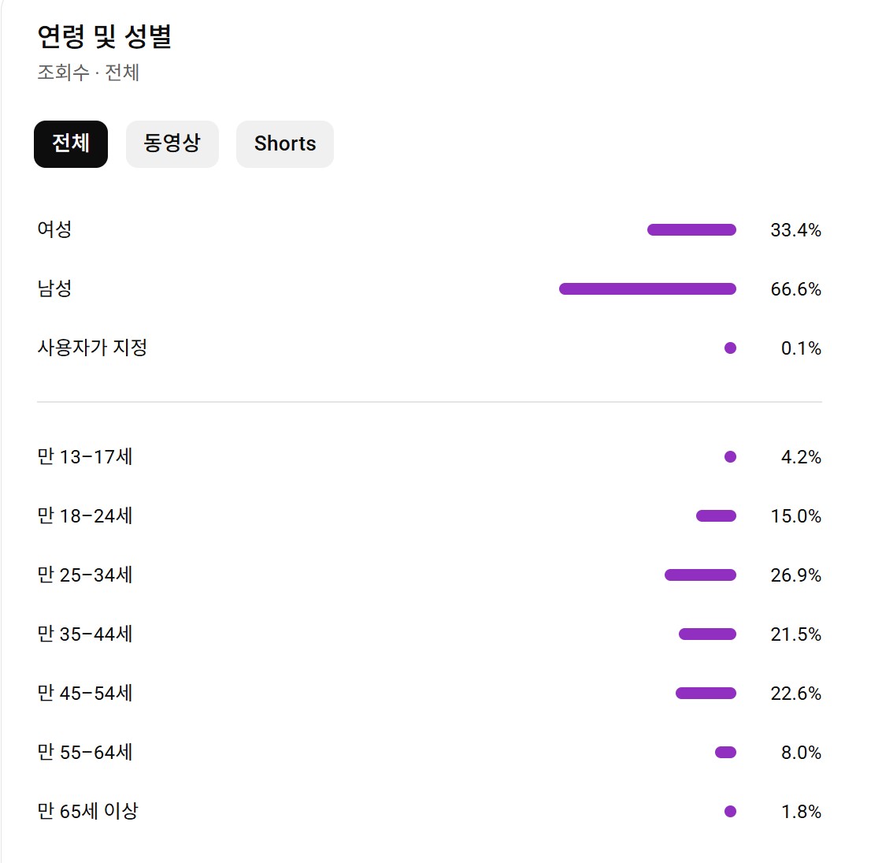Image resolution: width=882 pixels, height=863 pixels.
Task: Click the 26.9% percentage value
Action: pyautogui.click(x=795, y=575)
